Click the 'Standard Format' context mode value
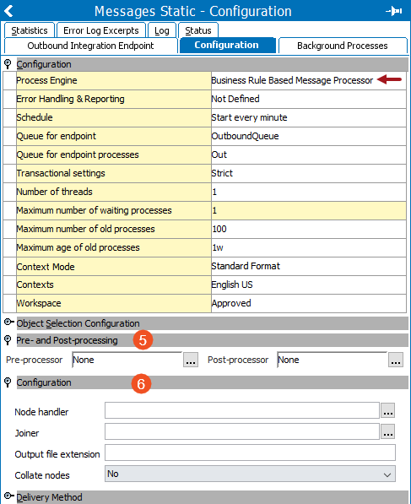The image size is (411, 504). click(246, 266)
